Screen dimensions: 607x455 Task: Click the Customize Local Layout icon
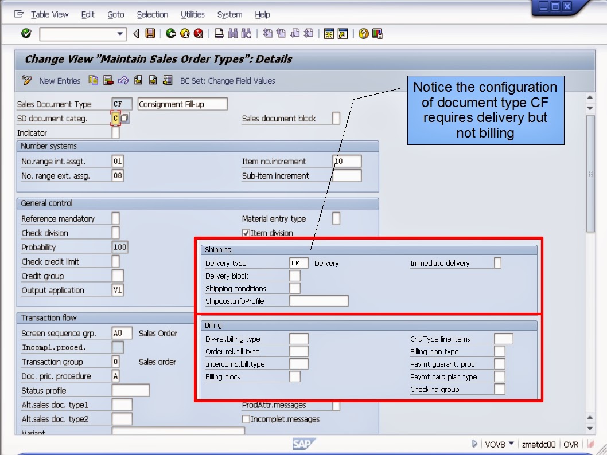tap(378, 34)
